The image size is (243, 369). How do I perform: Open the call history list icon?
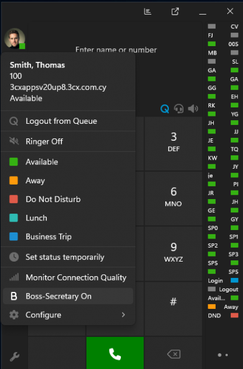click(148, 12)
